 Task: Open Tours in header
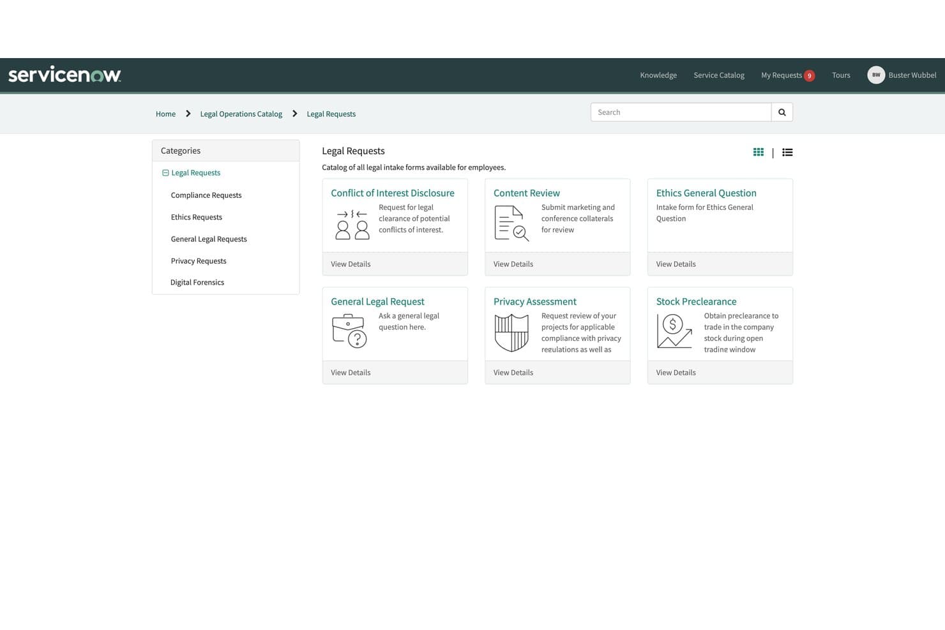point(841,75)
